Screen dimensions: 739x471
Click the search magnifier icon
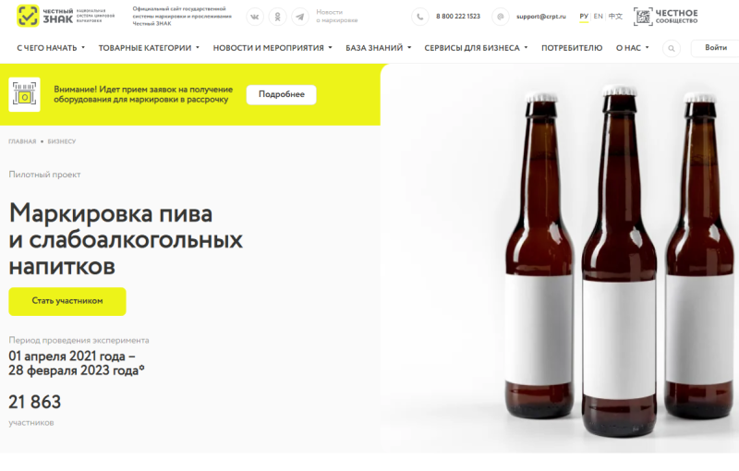pyautogui.click(x=671, y=48)
